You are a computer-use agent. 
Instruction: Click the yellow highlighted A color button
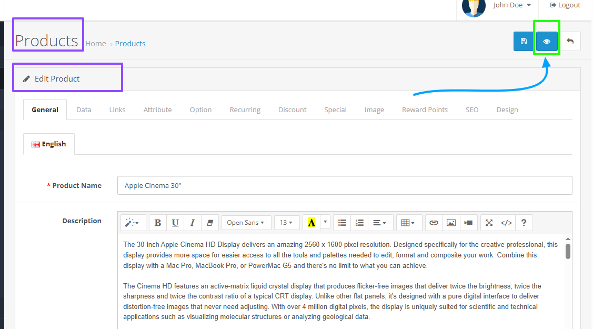click(311, 223)
